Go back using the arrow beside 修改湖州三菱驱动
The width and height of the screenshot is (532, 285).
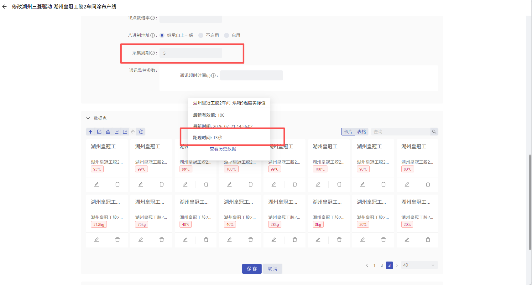(x=4, y=7)
